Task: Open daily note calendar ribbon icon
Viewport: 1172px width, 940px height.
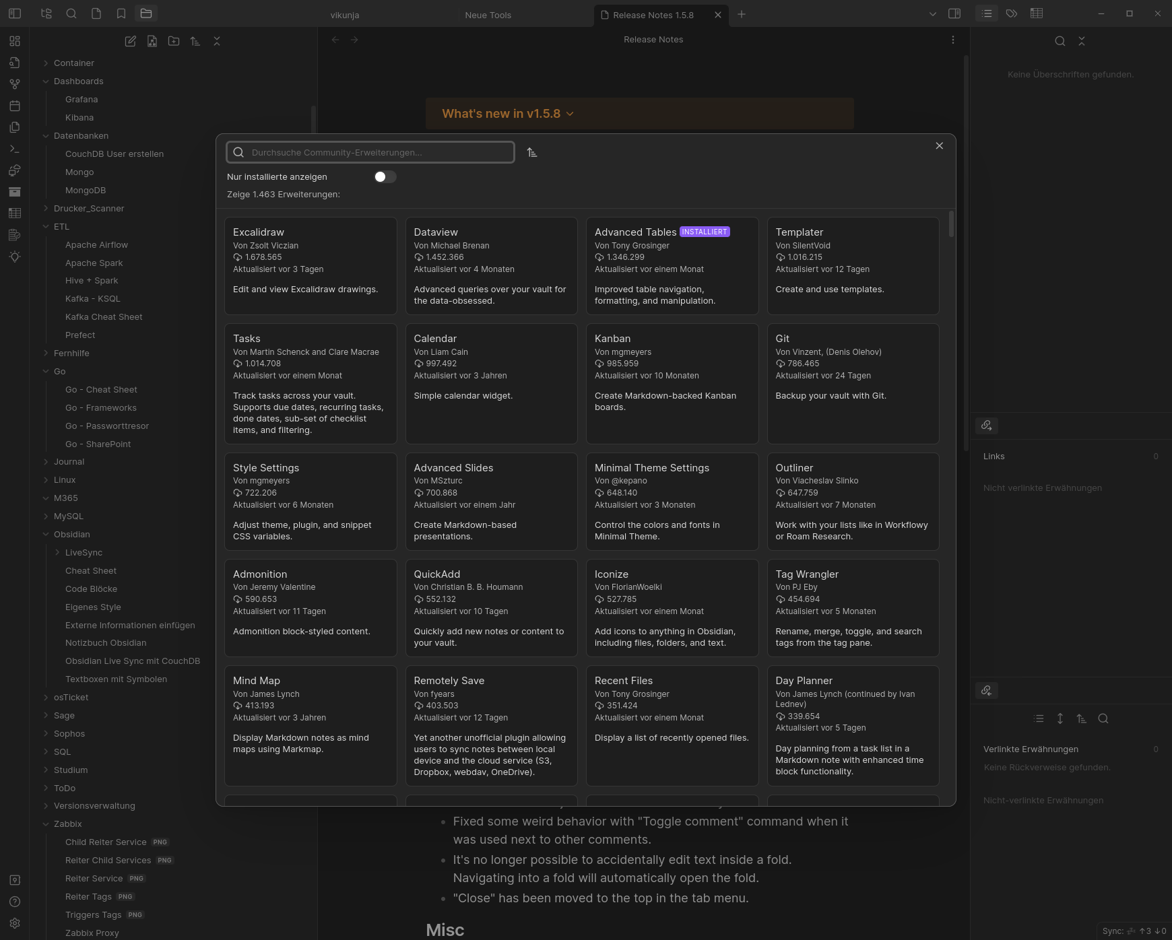Action: tap(15, 106)
